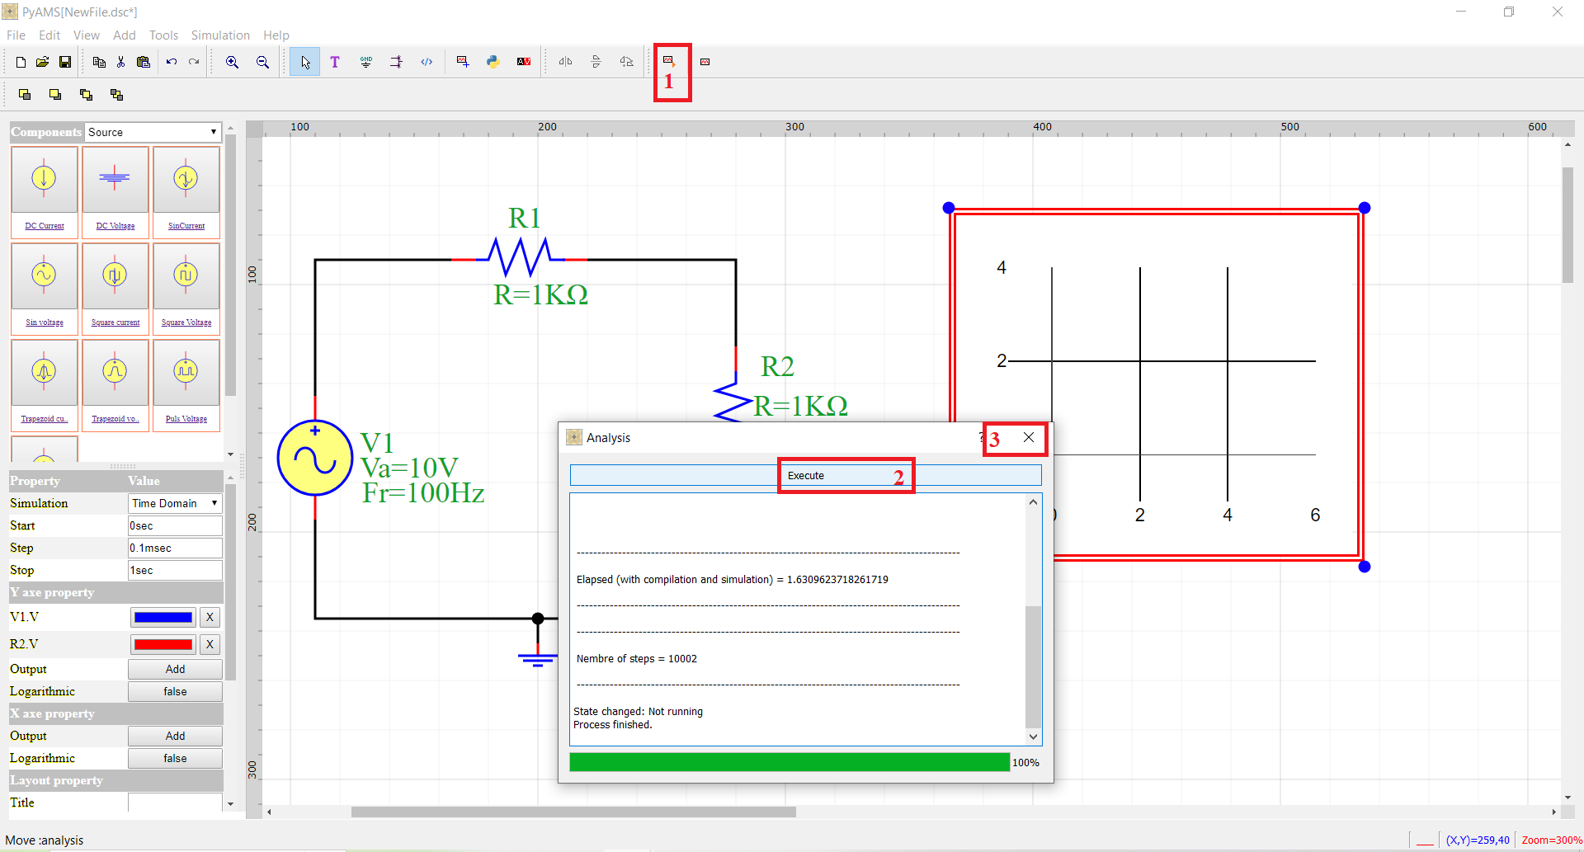
Task: Redo the last undone action
Action: (194, 62)
